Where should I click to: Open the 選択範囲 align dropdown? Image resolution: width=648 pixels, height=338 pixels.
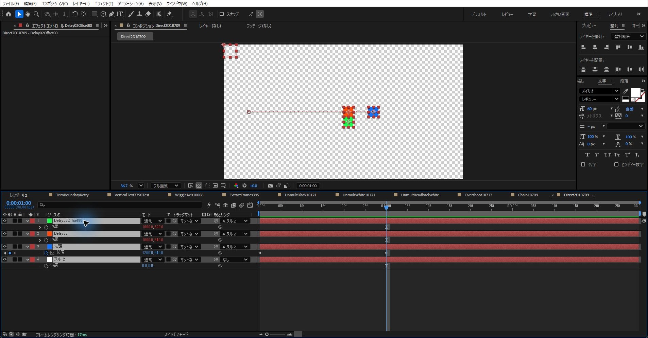pos(628,36)
